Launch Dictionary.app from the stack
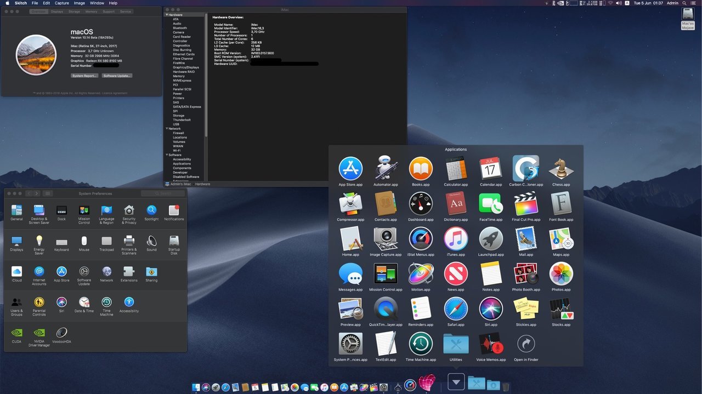Image resolution: width=702 pixels, height=394 pixels. pos(456,206)
